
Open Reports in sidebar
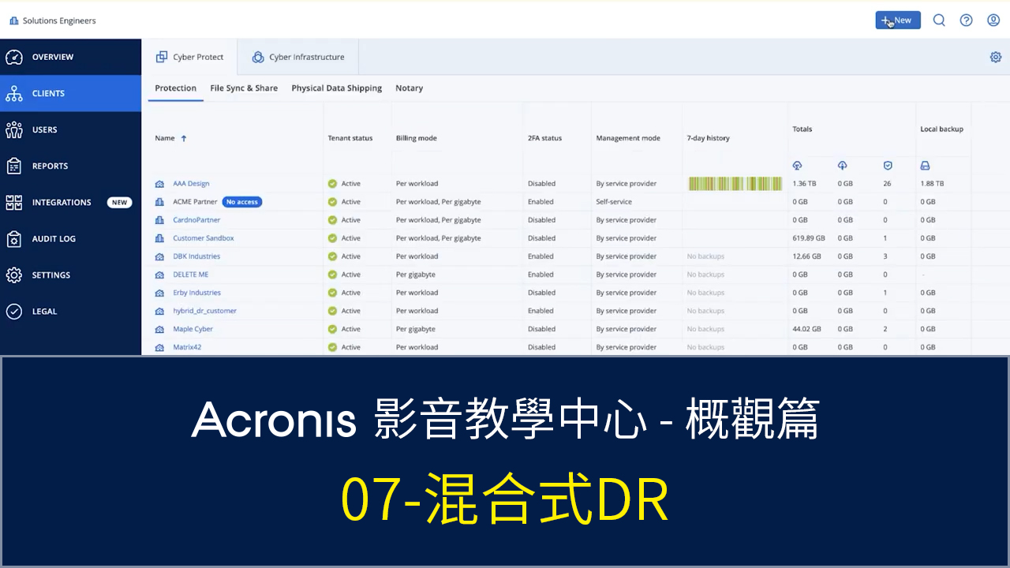[x=70, y=166]
